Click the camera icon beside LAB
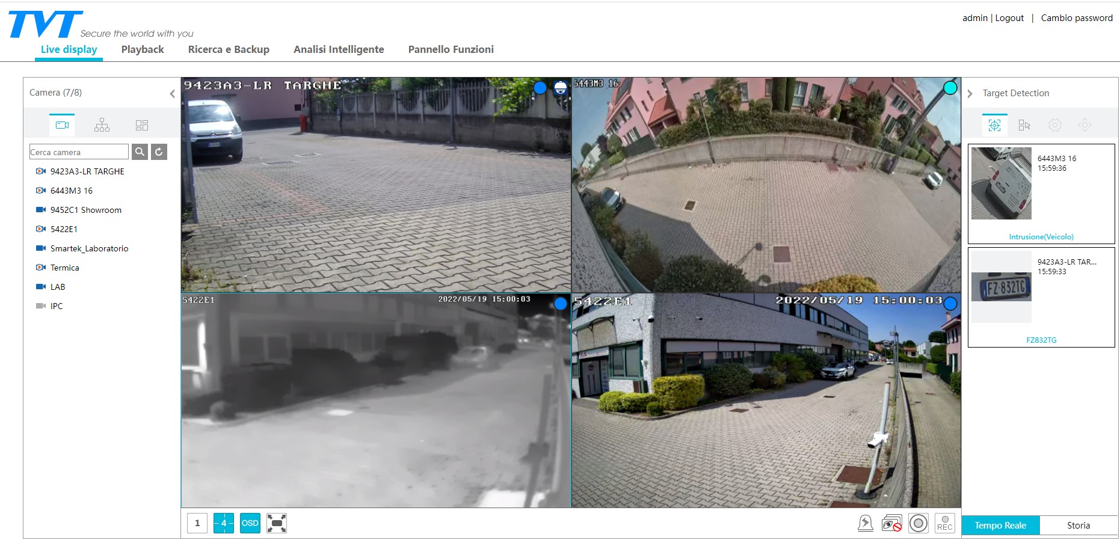1120x540 pixels. pyautogui.click(x=41, y=287)
